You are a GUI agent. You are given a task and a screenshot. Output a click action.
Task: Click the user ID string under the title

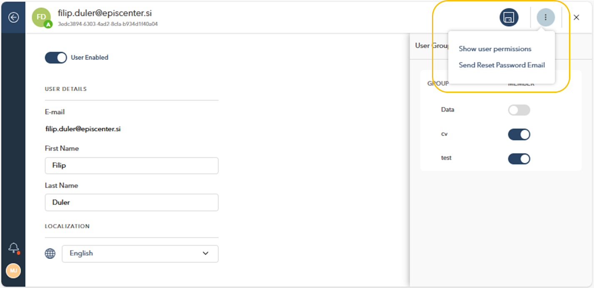pyautogui.click(x=108, y=24)
